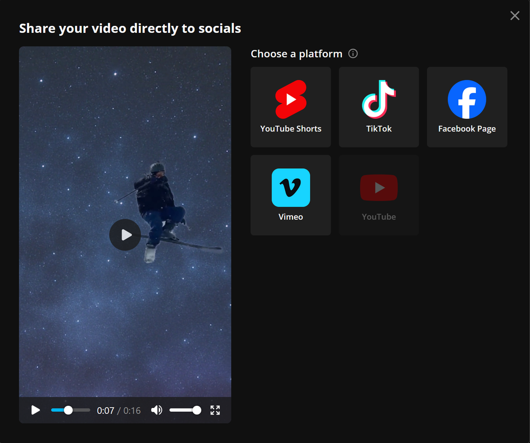Share your video to the Facebook Page platform
Image resolution: width=530 pixels, height=443 pixels.
pos(467,107)
